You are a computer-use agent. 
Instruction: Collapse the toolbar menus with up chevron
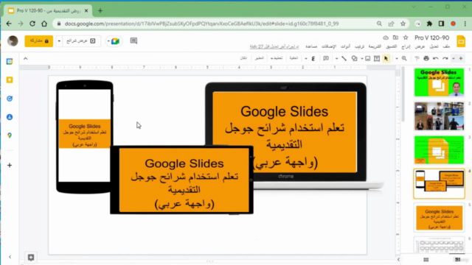click(x=26, y=59)
